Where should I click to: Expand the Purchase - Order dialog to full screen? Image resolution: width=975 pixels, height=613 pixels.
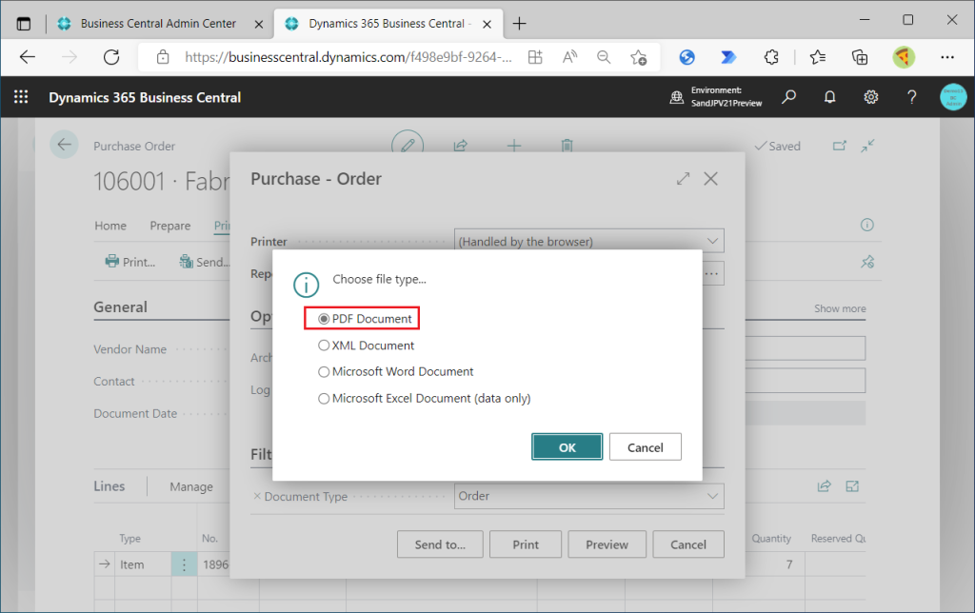[x=684, y=179]
